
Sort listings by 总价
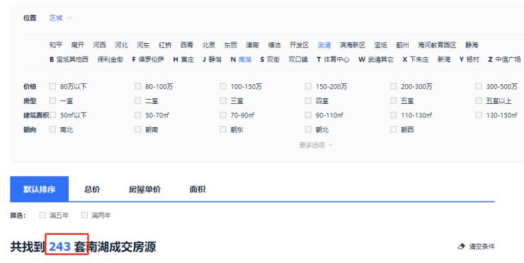[92, 189]
